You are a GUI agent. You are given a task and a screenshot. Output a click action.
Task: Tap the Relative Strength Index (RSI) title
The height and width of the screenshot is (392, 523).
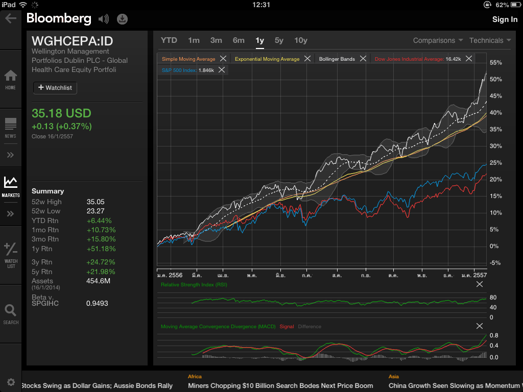[x=194, y=285]
